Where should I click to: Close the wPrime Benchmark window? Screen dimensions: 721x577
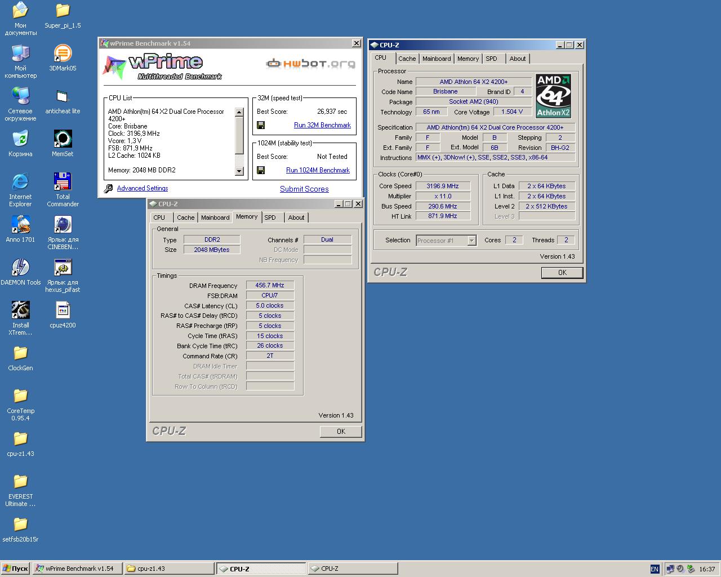coord(356,43)
